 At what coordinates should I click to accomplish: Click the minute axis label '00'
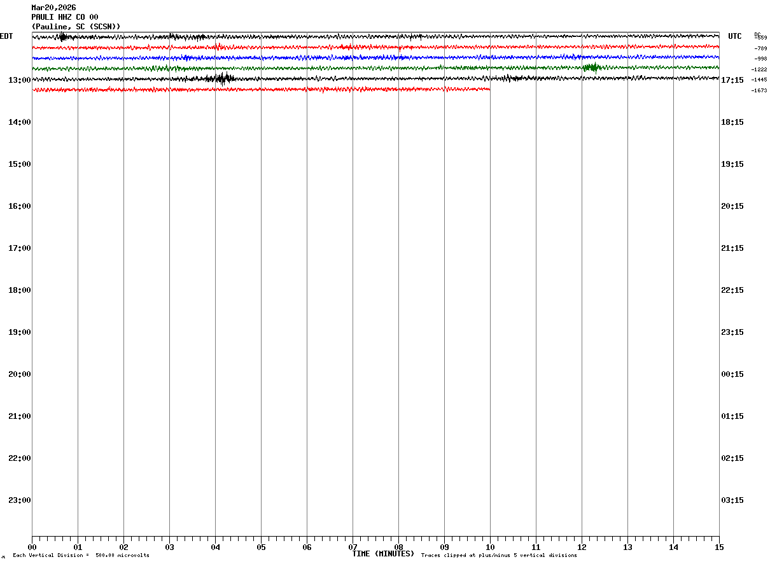32,547
